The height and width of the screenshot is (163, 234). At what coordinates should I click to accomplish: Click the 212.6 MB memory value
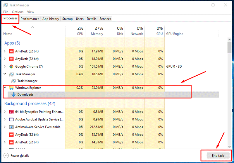(x=97, y=127)
